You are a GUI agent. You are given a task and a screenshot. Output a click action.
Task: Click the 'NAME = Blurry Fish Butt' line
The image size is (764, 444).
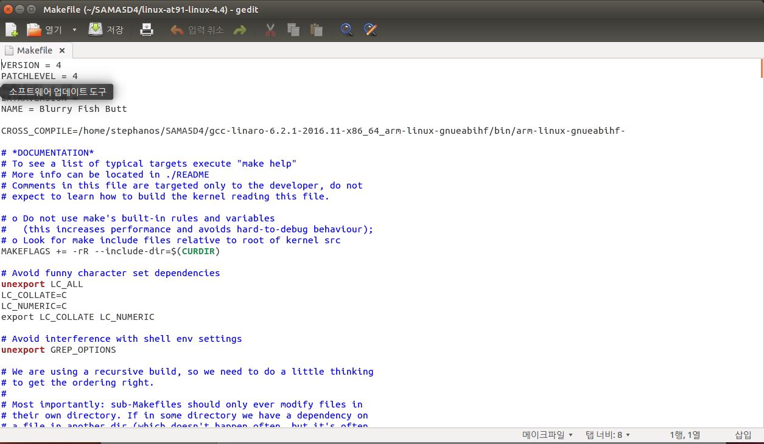[64, 109]
